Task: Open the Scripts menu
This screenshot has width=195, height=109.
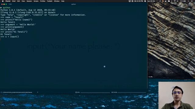Action: (36, 1)
